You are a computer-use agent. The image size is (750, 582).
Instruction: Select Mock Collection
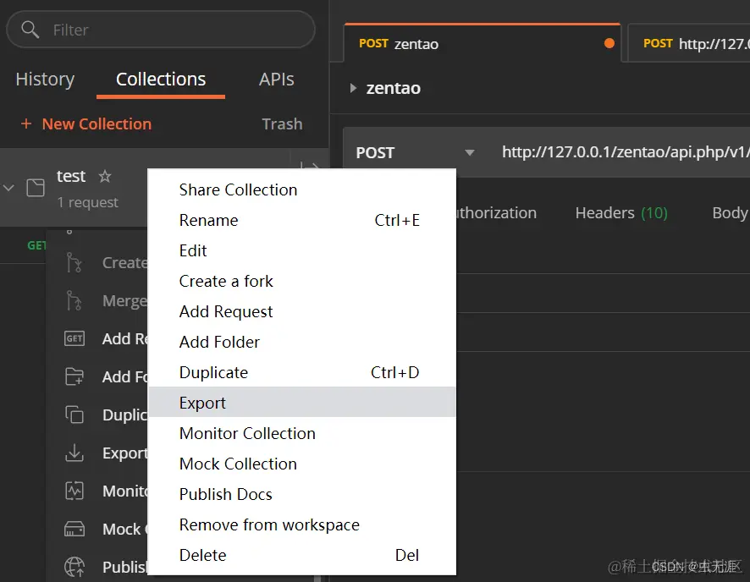pos(302,464)
